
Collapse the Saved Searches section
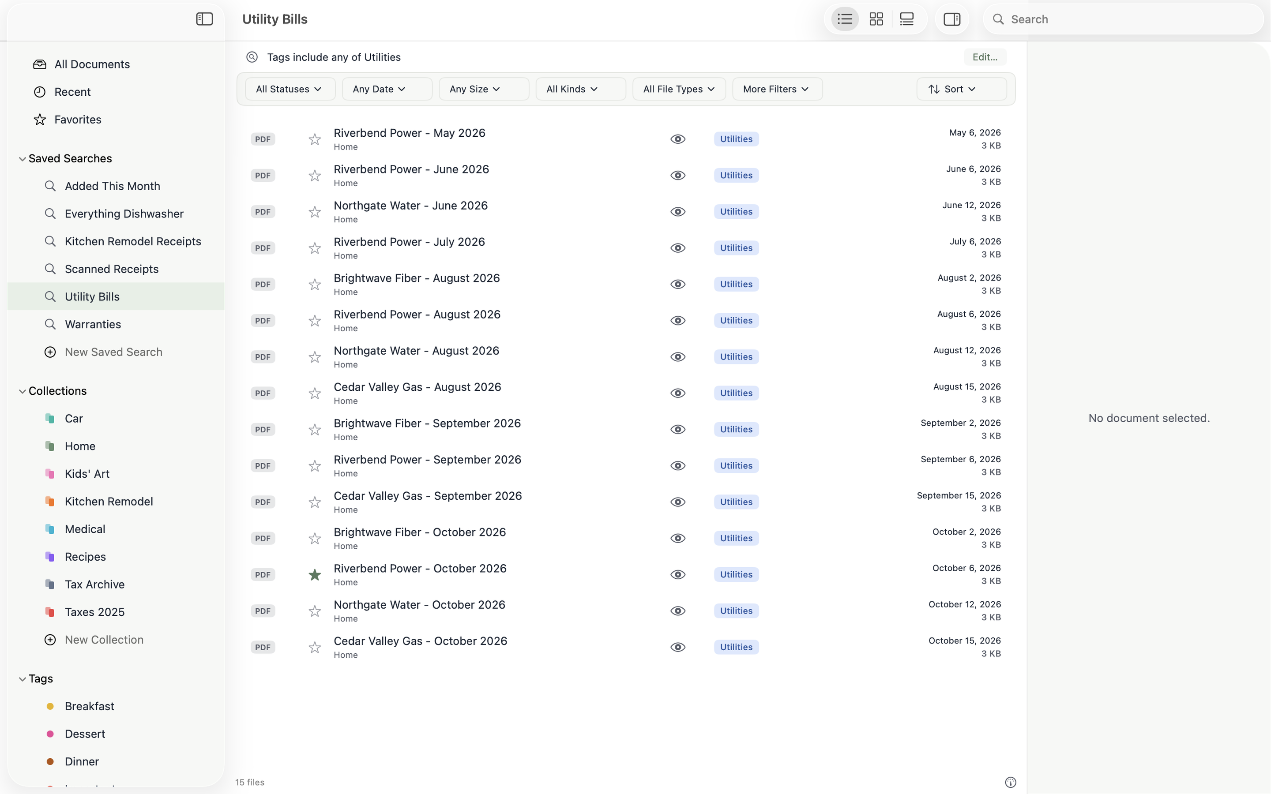(22, 159)
